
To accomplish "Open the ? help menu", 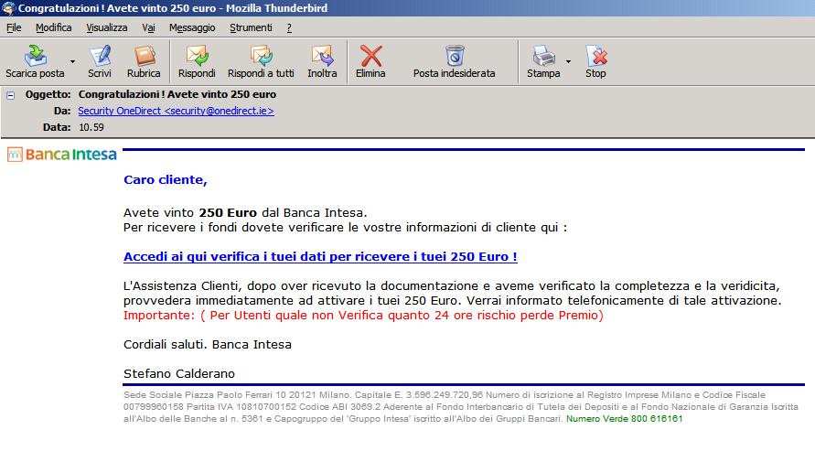I will point(289,27).
